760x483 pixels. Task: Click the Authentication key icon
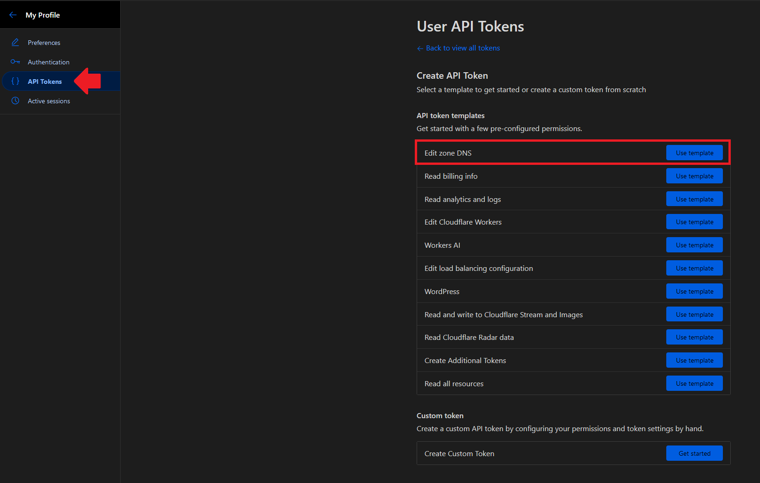tap(15, 62)
